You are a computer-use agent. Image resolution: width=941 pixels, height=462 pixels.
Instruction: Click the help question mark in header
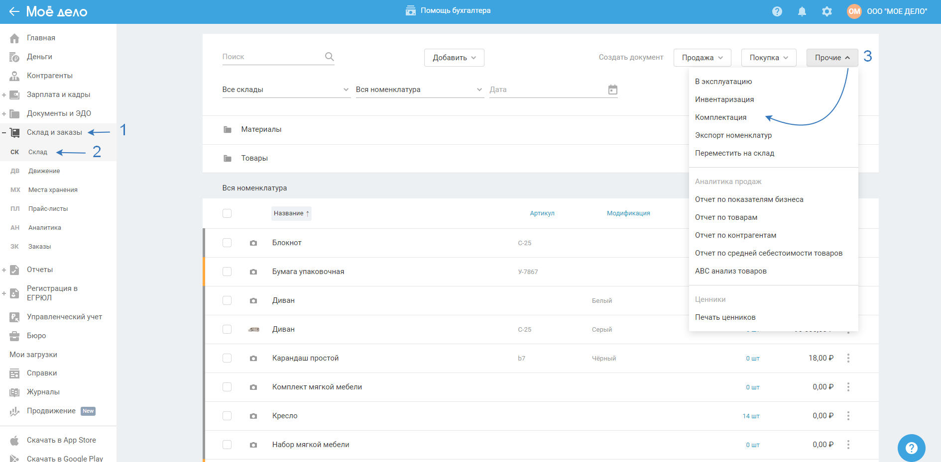[777, 11]
